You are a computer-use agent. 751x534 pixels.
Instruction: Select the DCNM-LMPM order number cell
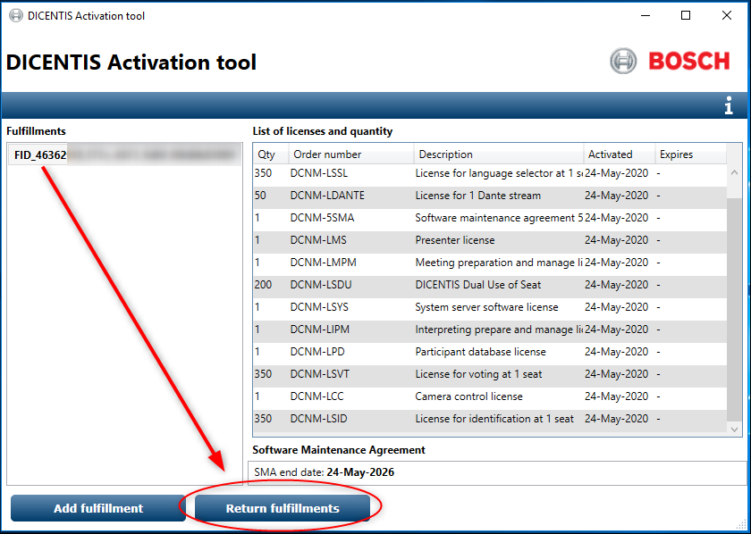[x=324, y=263]
